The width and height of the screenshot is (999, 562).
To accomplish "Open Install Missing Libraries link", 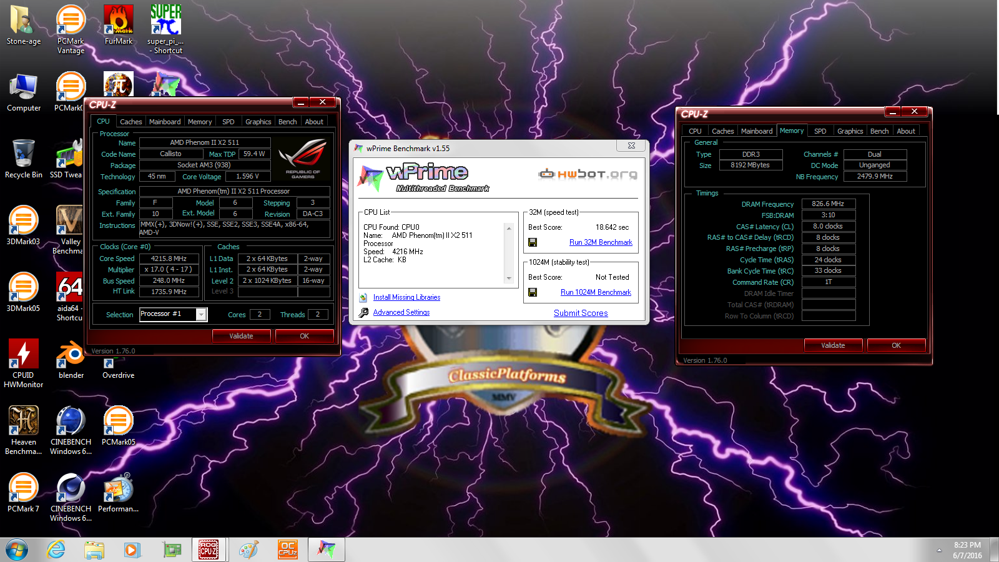I will (406, 297).
